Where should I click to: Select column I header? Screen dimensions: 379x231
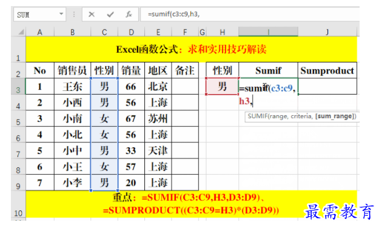[268, 32]
